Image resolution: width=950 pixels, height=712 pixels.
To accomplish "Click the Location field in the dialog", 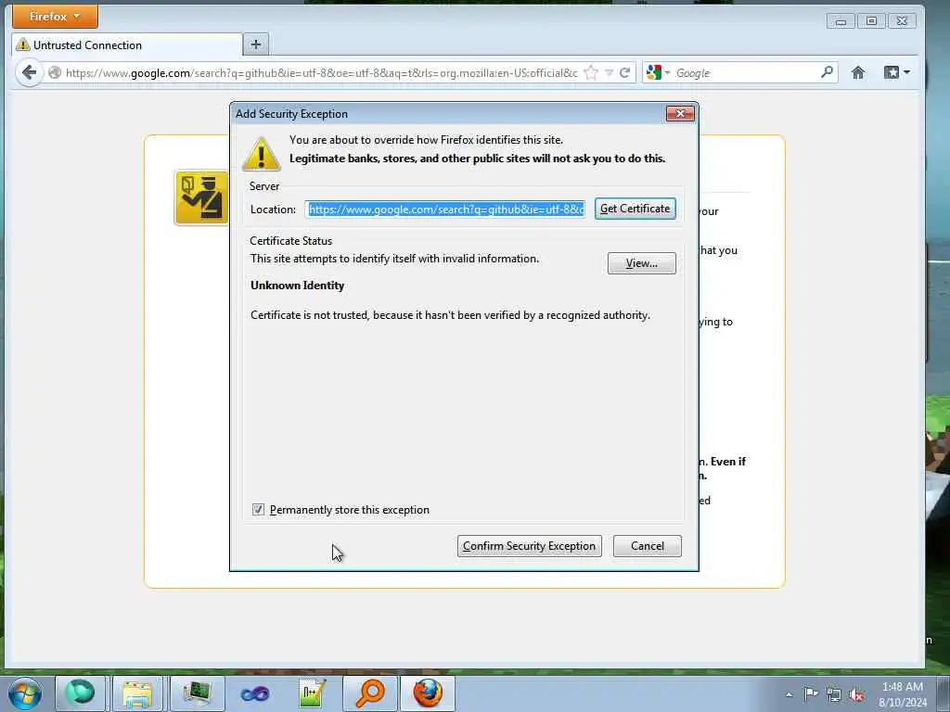I will pos(446,209).
